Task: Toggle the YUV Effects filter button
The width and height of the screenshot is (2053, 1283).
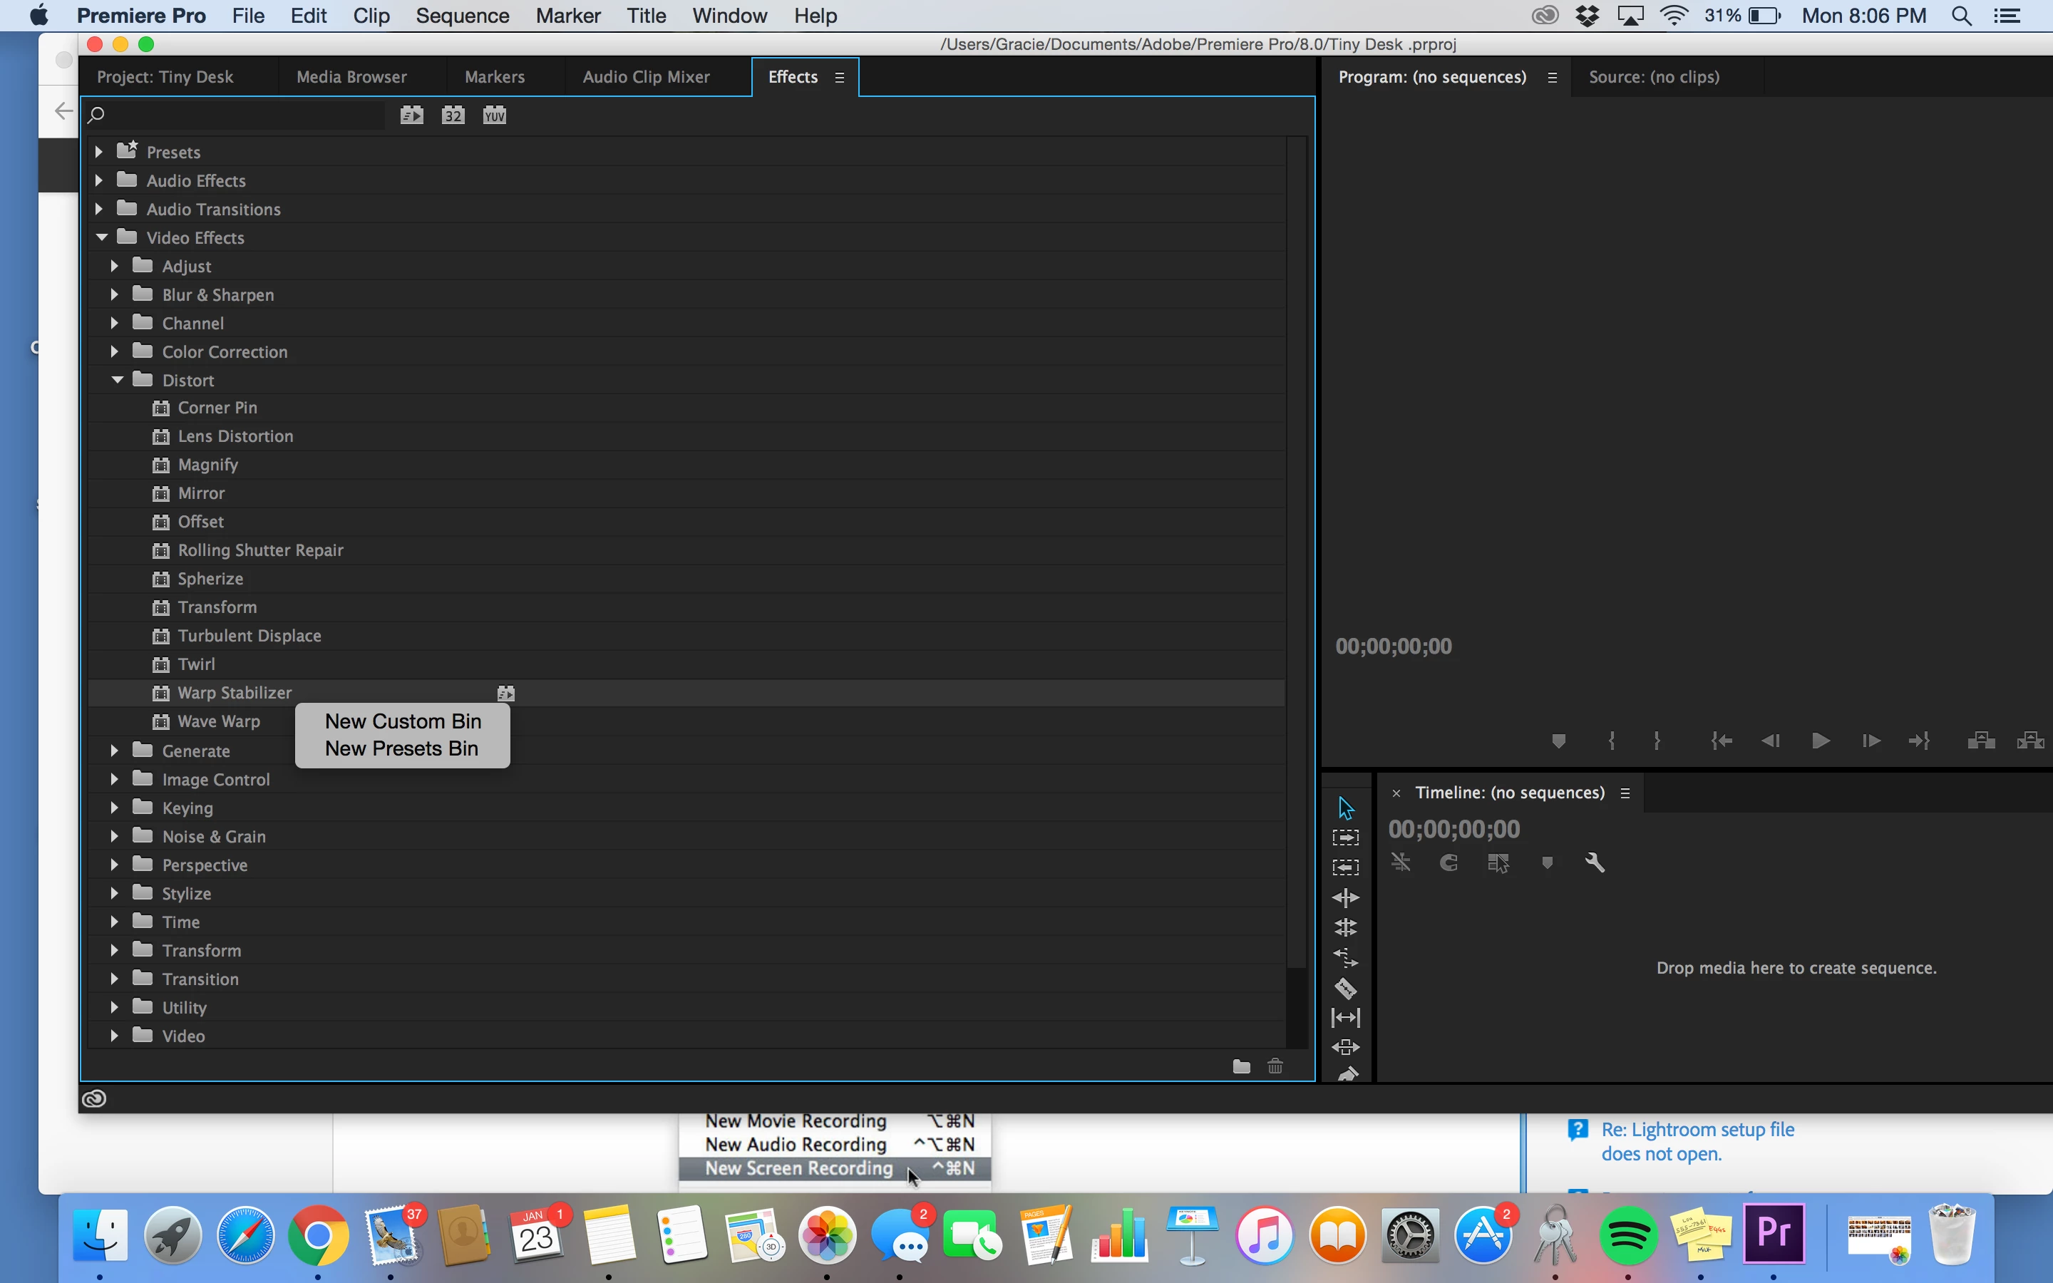Action: [495, 115]
